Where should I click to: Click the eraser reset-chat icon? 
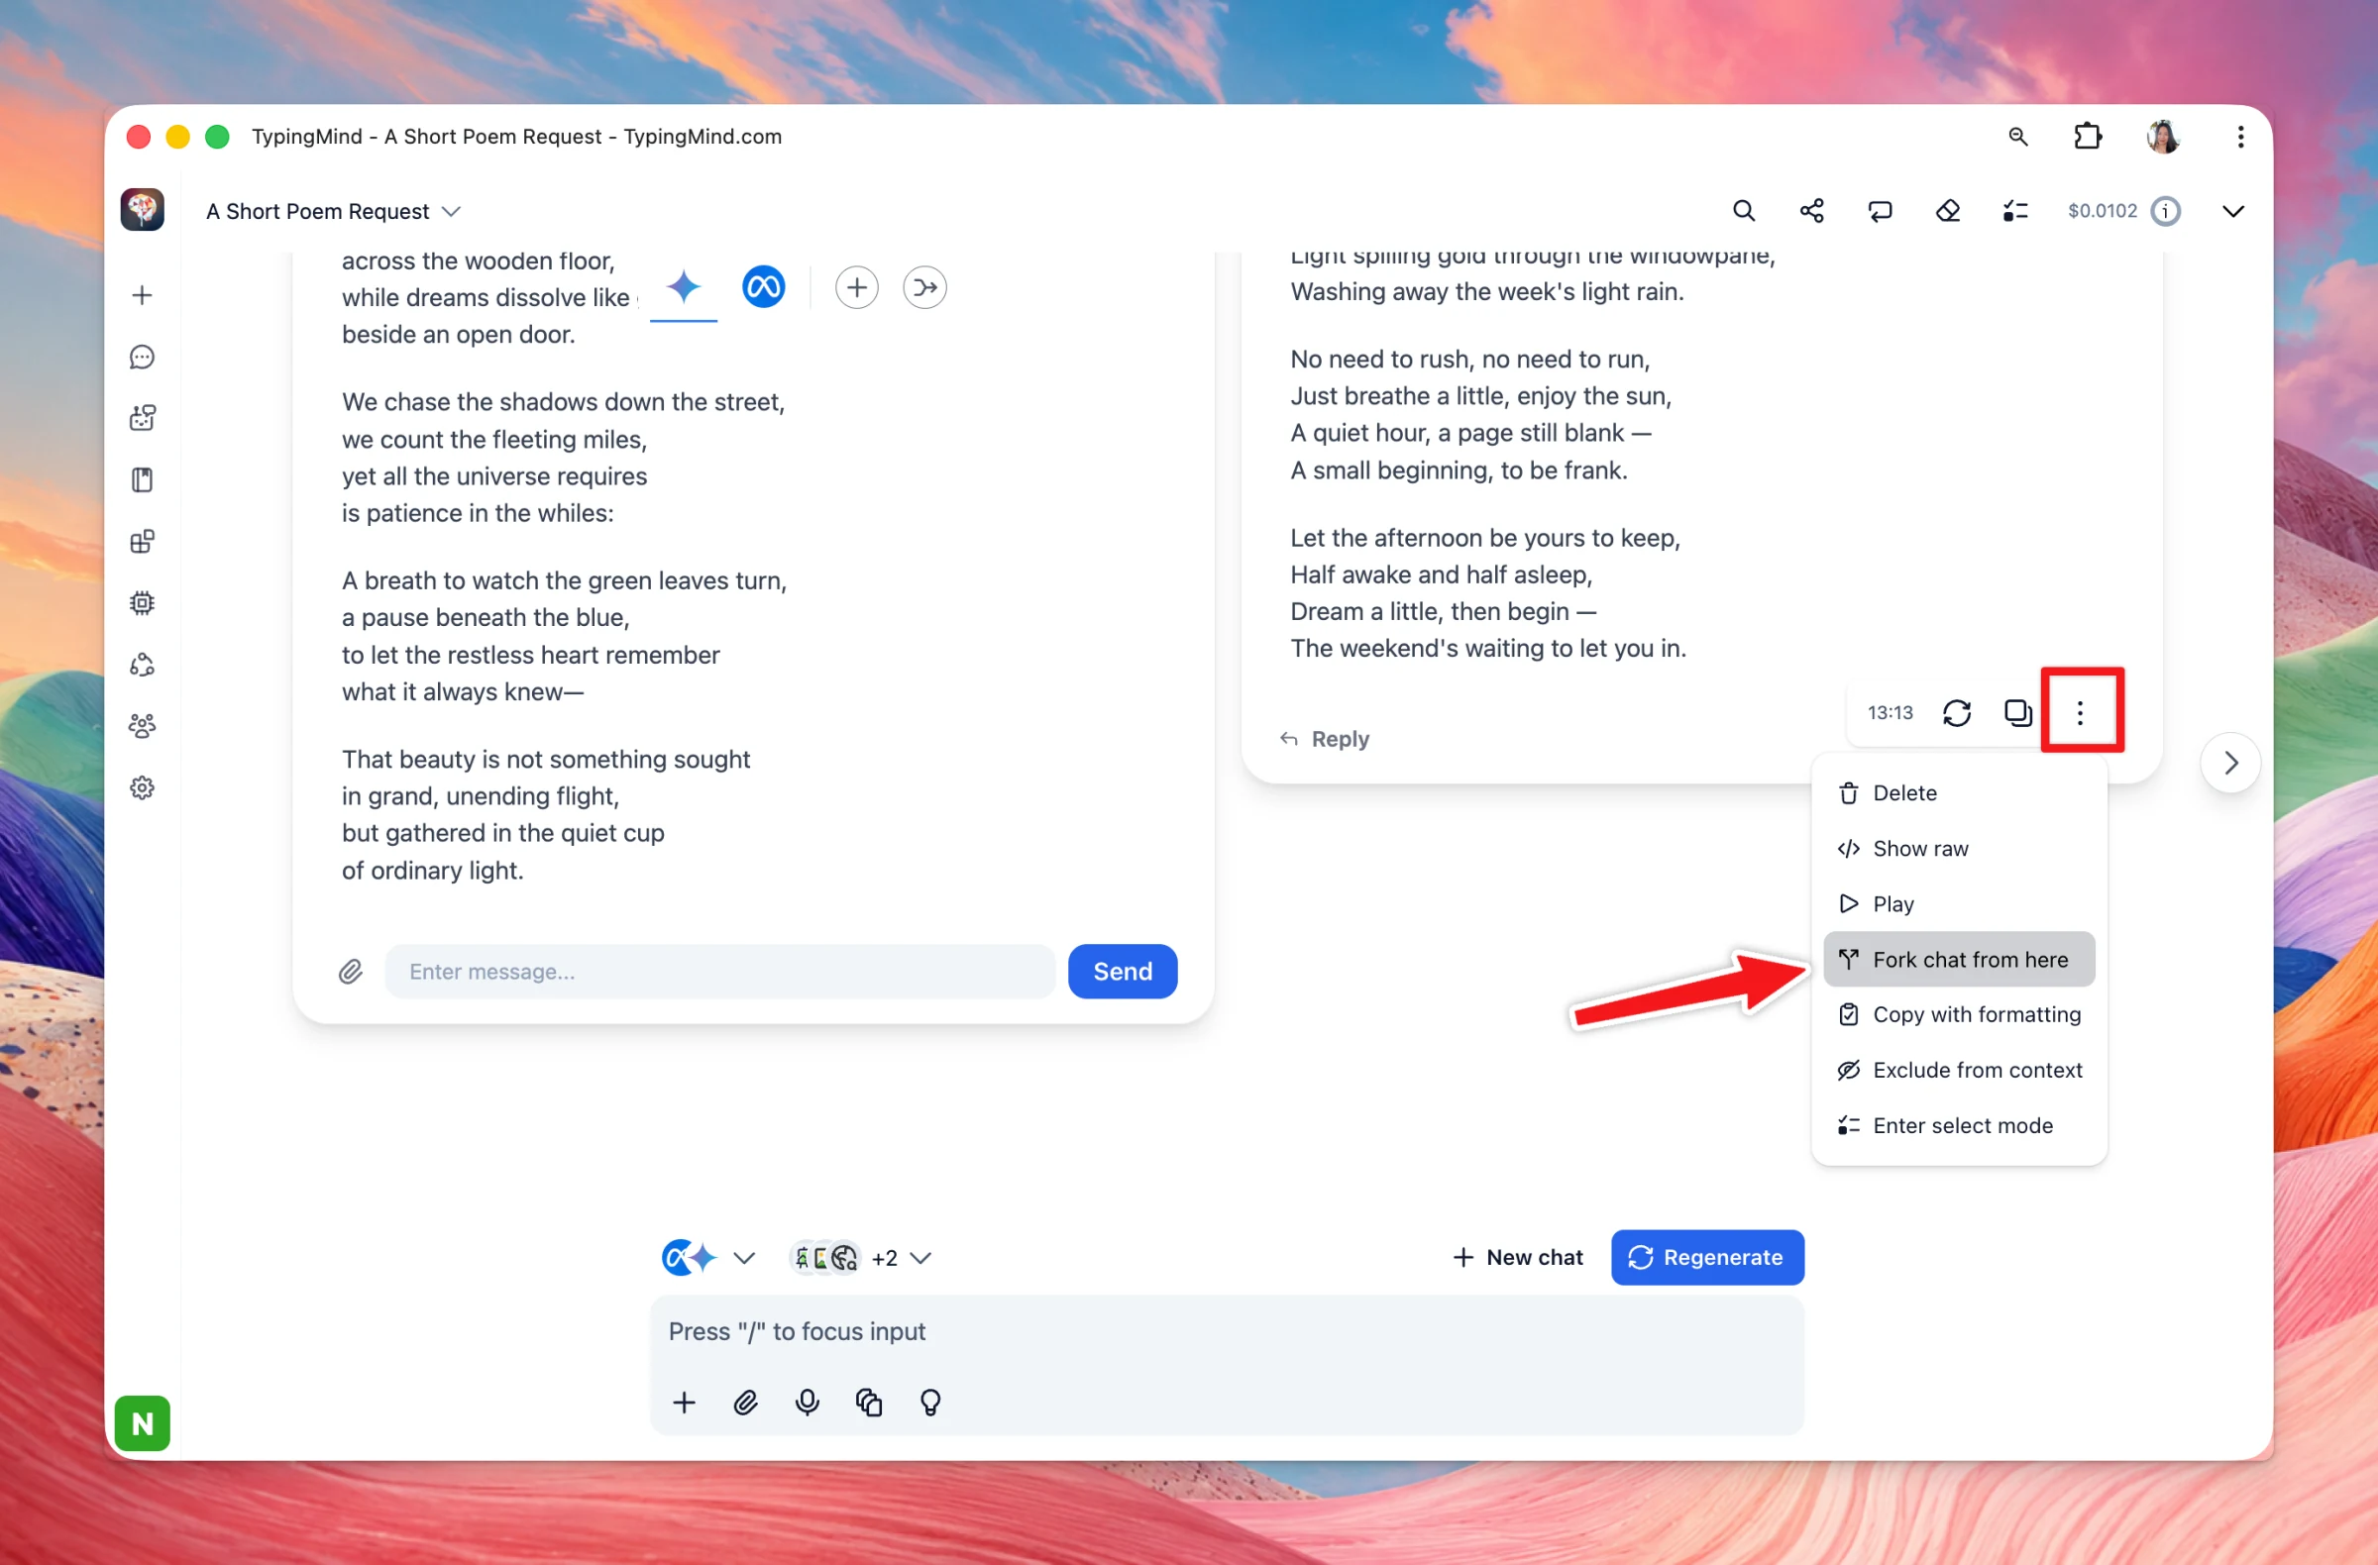click(1947, 211)
